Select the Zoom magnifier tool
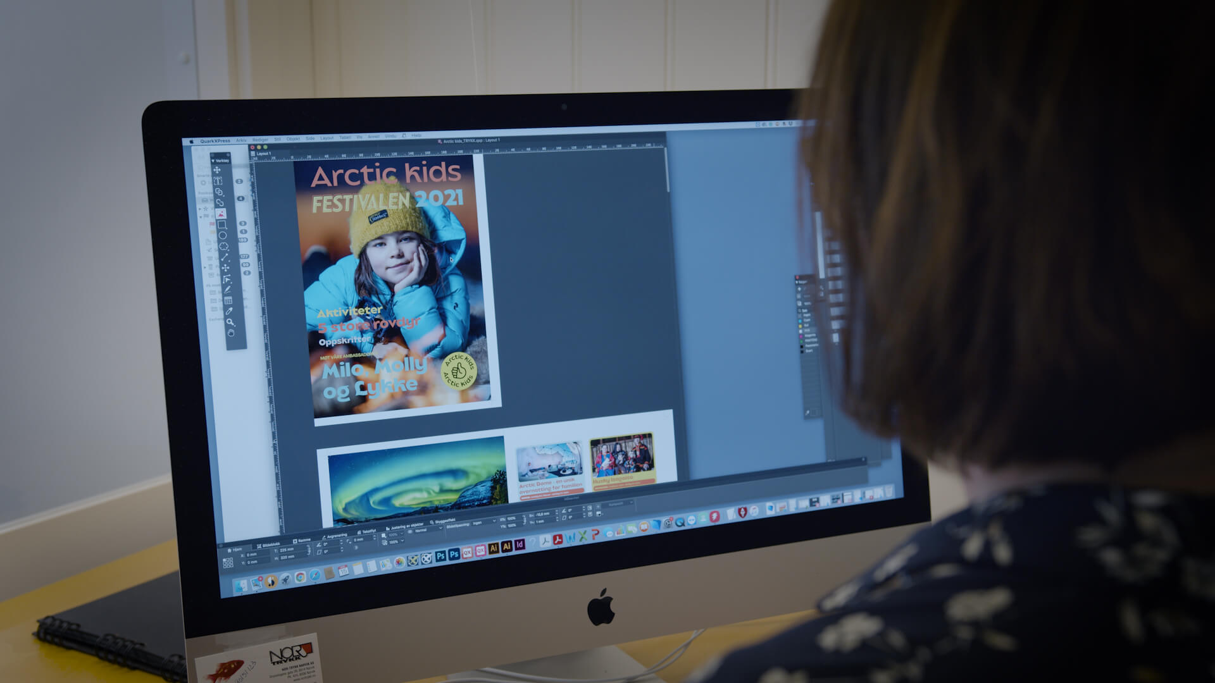Image resolution: width=1215 pixels, height=683 pixels. [x=230, y=322]
